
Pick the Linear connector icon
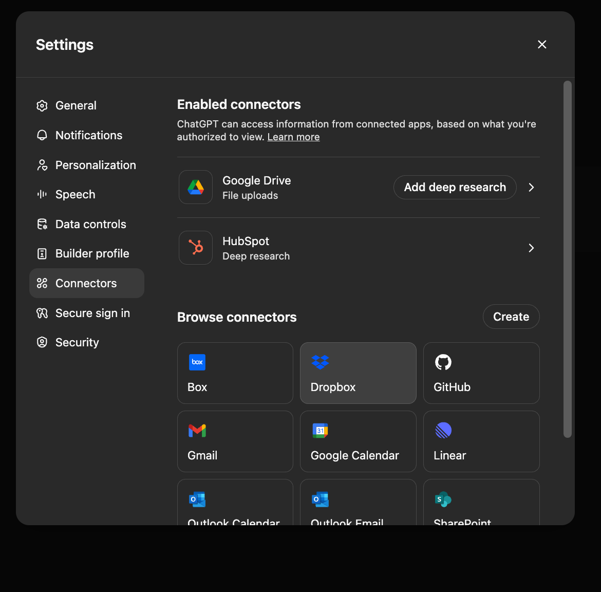[443, 431]
